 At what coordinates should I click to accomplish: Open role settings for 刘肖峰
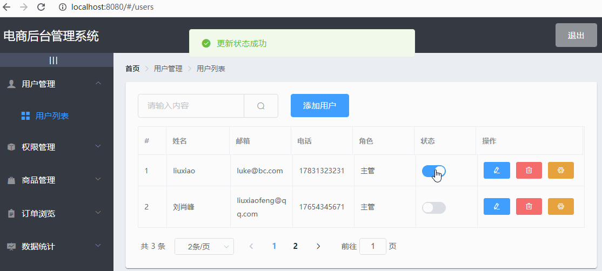click(561, 207)
